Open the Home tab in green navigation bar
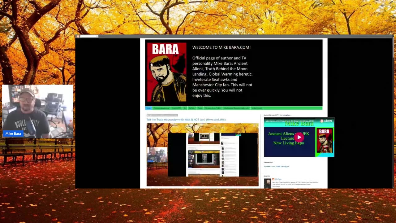 148,108
